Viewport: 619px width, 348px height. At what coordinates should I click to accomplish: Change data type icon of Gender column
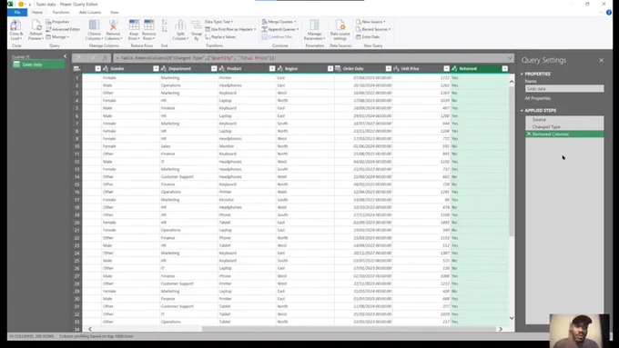[106, 68]
